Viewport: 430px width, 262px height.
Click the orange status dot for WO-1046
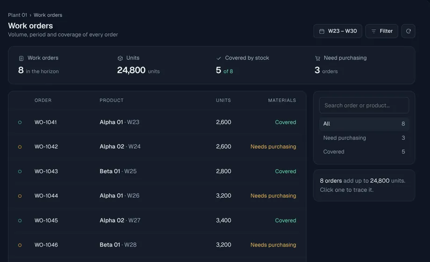(20, 245)
